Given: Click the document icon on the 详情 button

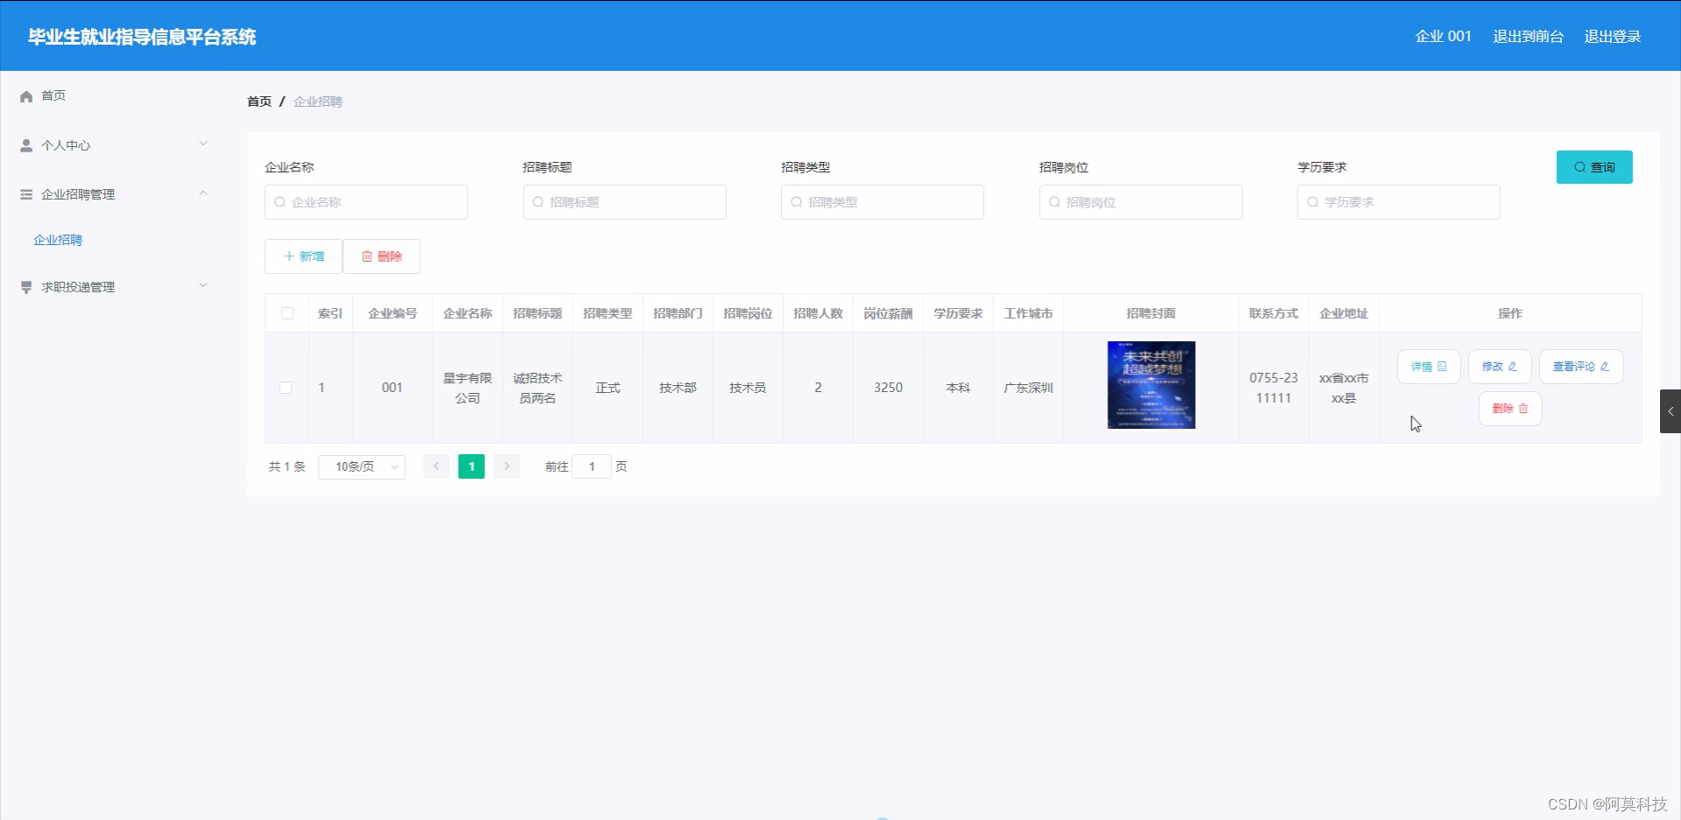Looking at the screenshot, I should [1443, 367].
